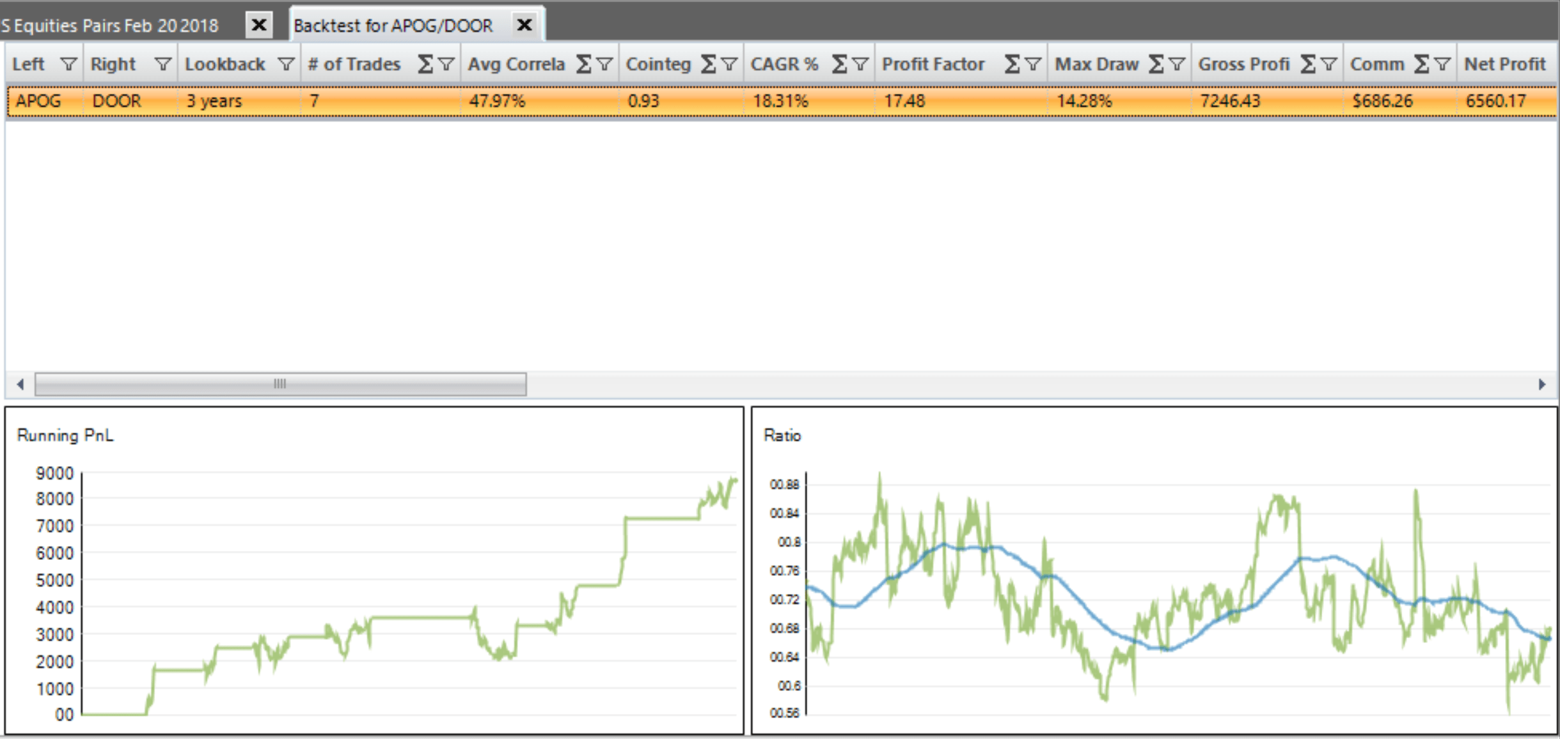The image size is (1560, 739).
Task: Close the Equities Pairs tab
Action: [259, 26]
